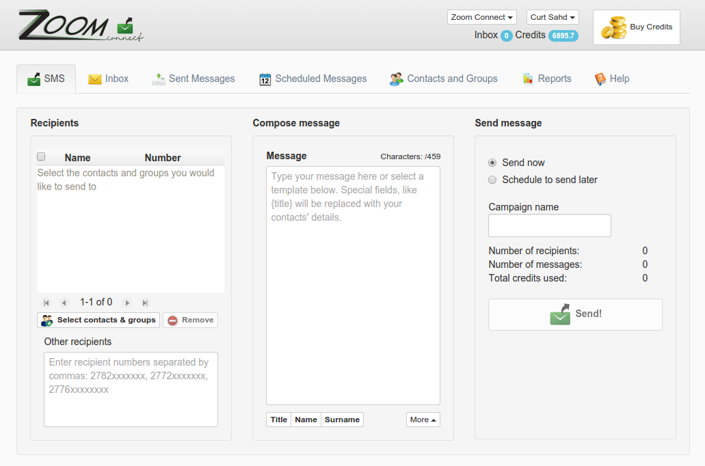Go to next recipients page arrow
Image resolution: width=705 pixels, height=466 pixels.
point(127,303)
